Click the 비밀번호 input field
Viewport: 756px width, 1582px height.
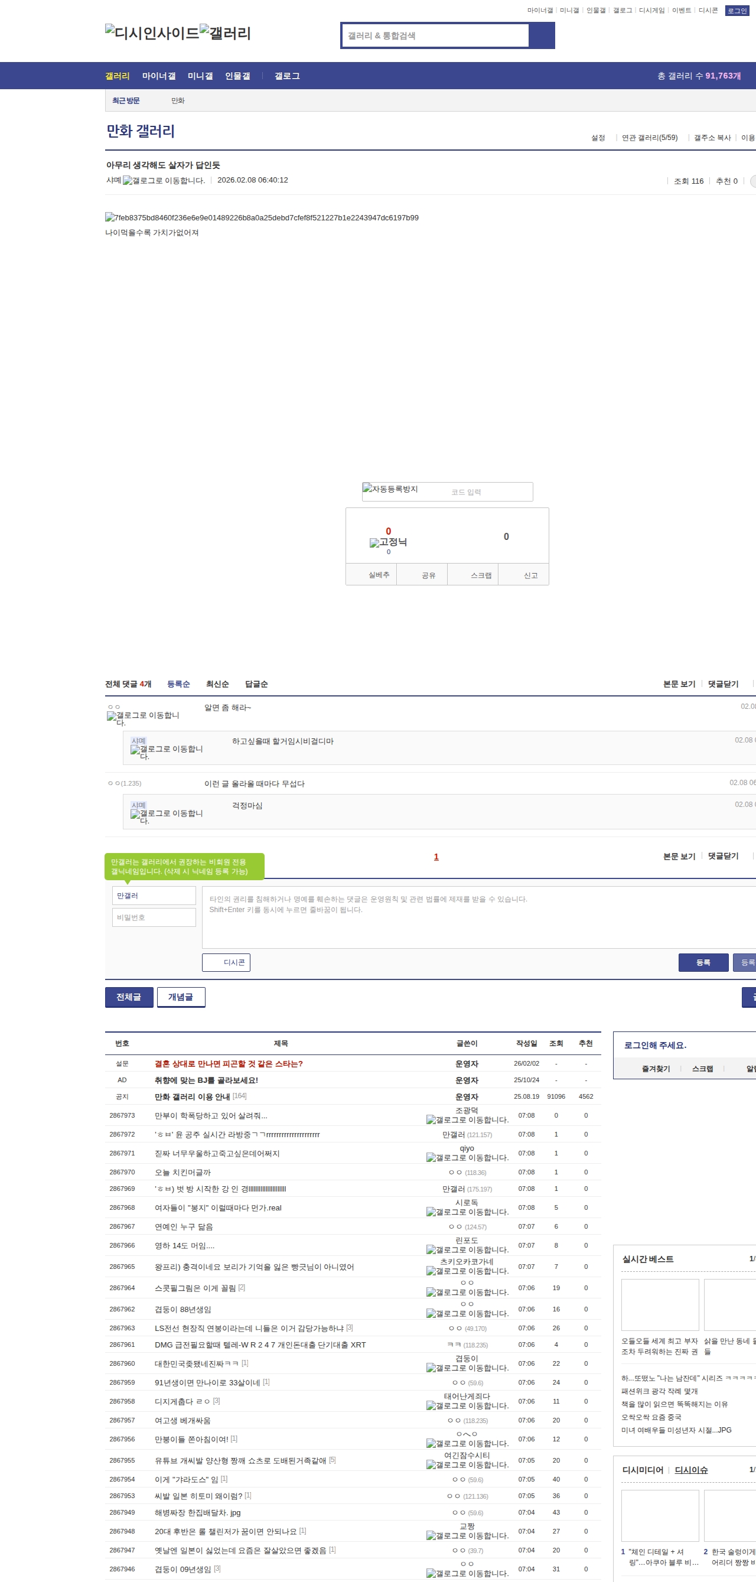pos(154,917)
